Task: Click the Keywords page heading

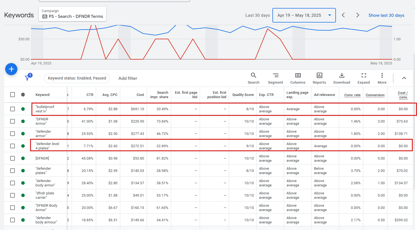Action: pyautogui.click(x=19, y=15)
